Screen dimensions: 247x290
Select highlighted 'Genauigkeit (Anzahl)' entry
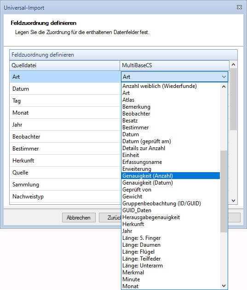pyautogui.click(x=171, y=176)
